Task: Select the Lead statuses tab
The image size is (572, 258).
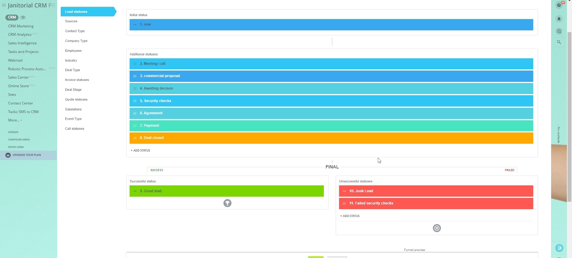Action: 88,12
